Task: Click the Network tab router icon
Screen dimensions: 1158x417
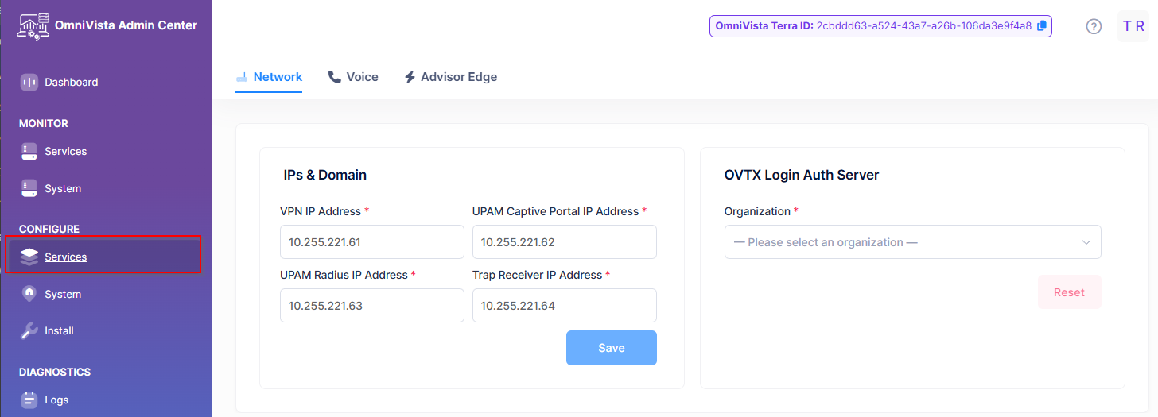Action: [x=242, y=78]
